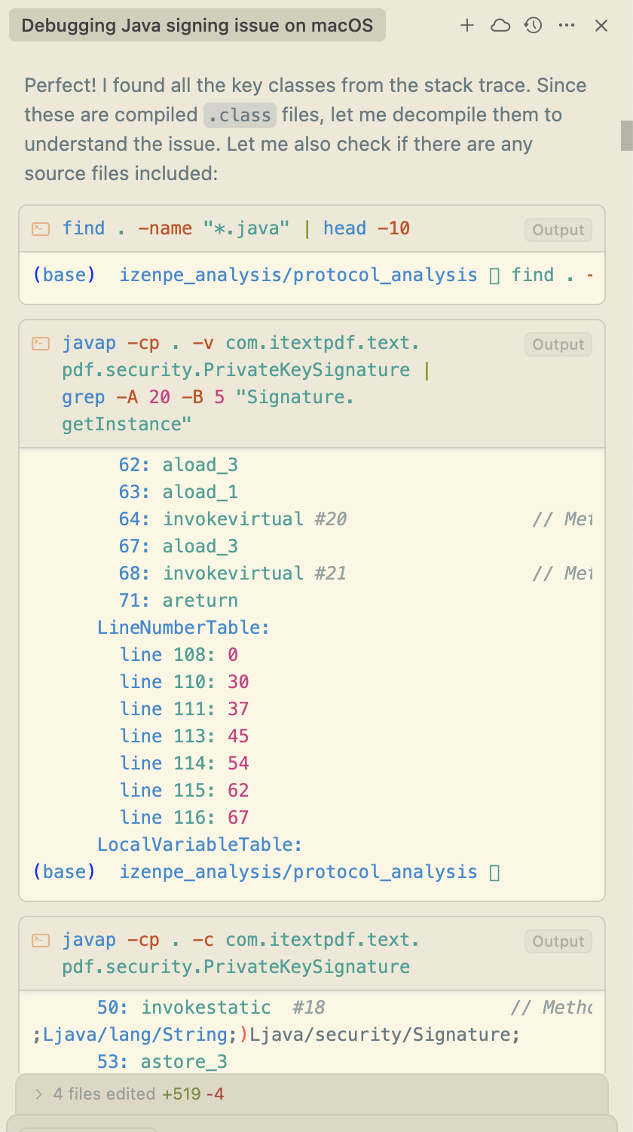This screenshot has height=1132, width=633.
Task: Close the chat with the X icon
Action: [x=601, y=25]
